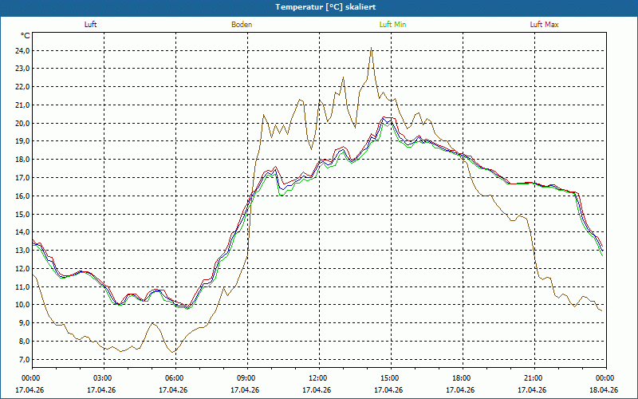Screen dimensions: 638x399
Task: Click the 23,0 y-axis value
Action: (x=22, y=69)
